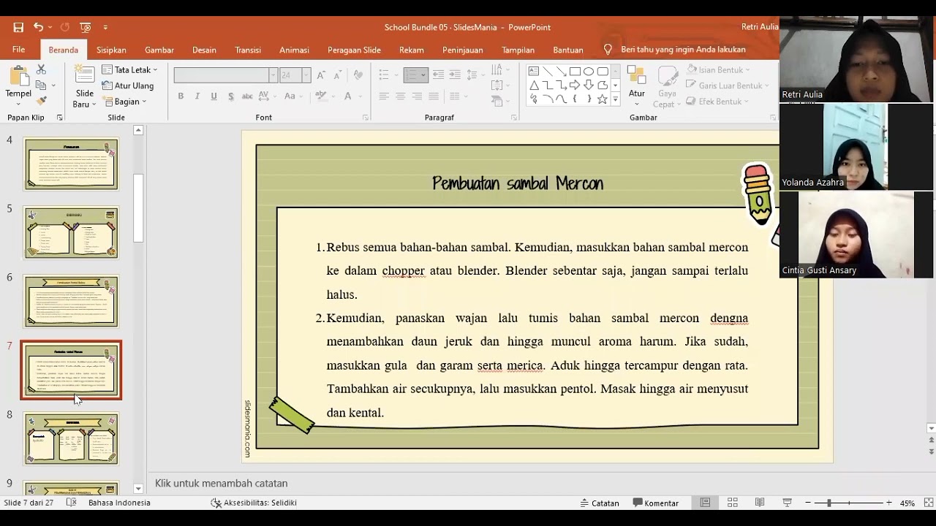Add a new slide with Slide Baru
Image resolution: width=936 pixels, height=526 pixels.
[85, 86]
